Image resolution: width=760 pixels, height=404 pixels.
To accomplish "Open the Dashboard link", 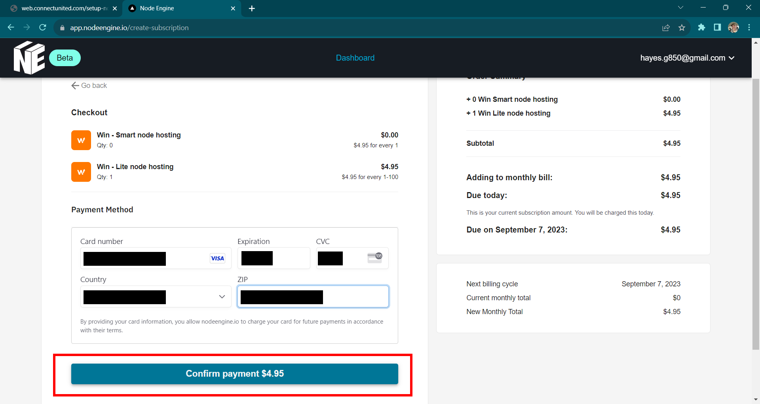I will coord(355,58).
